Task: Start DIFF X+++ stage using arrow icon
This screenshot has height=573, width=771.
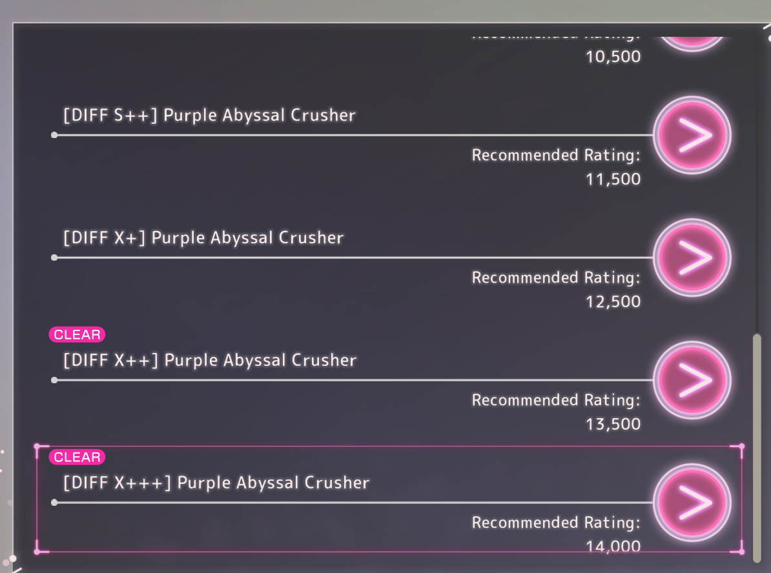Action: point(692,502)
